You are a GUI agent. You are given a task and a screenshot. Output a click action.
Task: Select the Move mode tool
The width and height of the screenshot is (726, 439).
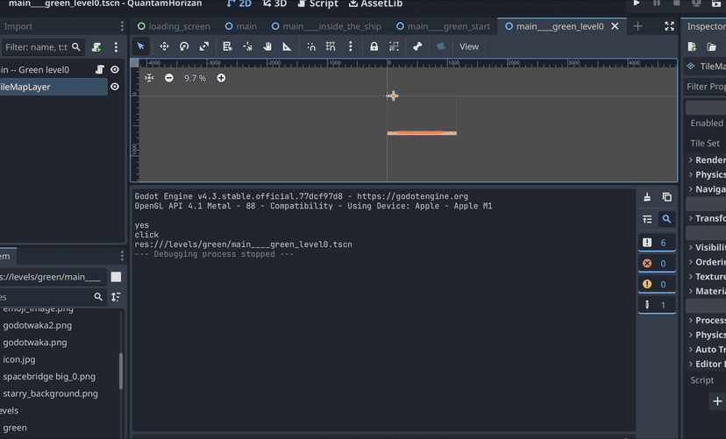(x=164, y=46)
